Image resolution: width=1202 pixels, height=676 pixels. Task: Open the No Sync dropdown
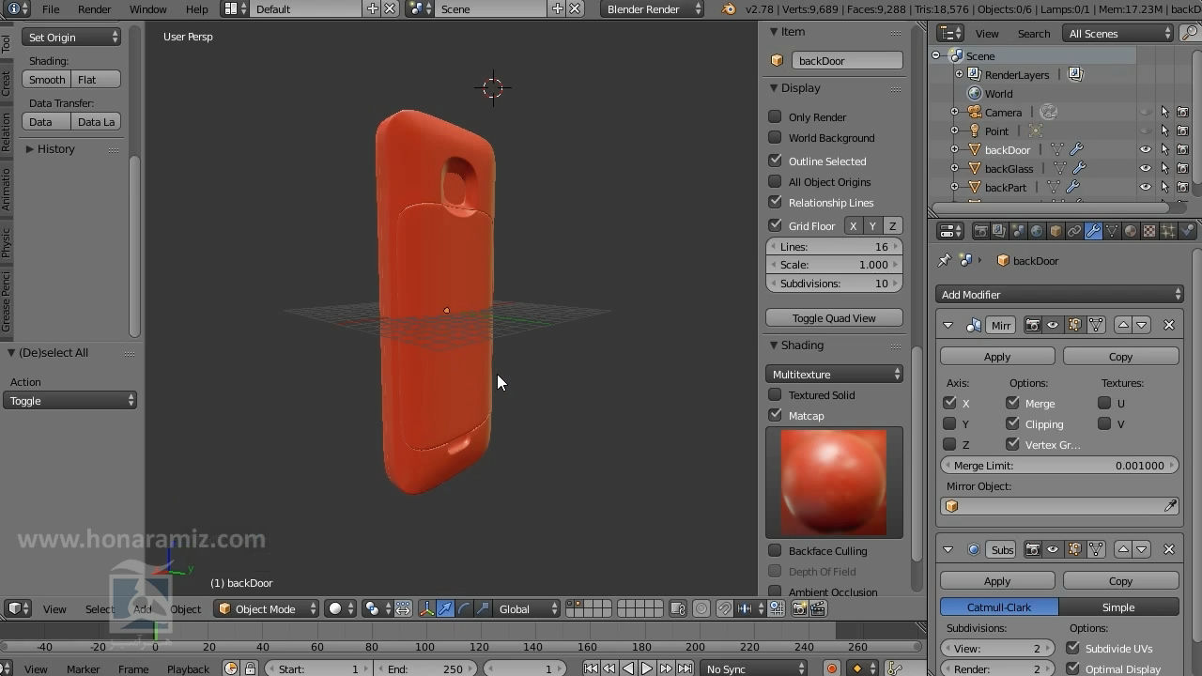point(755,668)
